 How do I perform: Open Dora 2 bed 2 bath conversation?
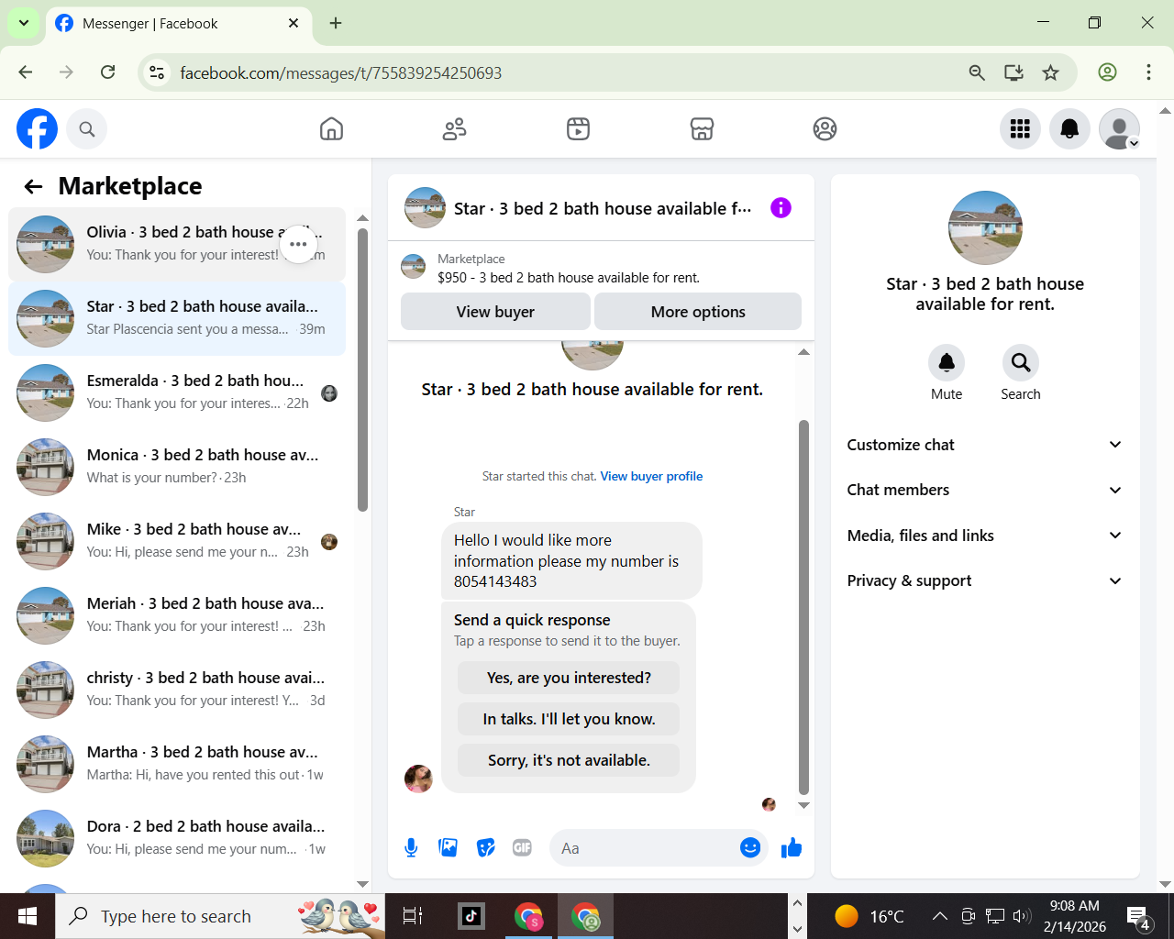click(177, 838)
